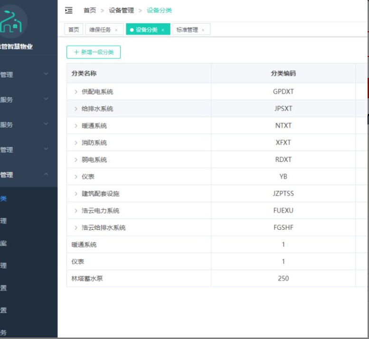The image size is (369, 339).
Task: Close the 标准管理 tab
Action: coord(203,30)
